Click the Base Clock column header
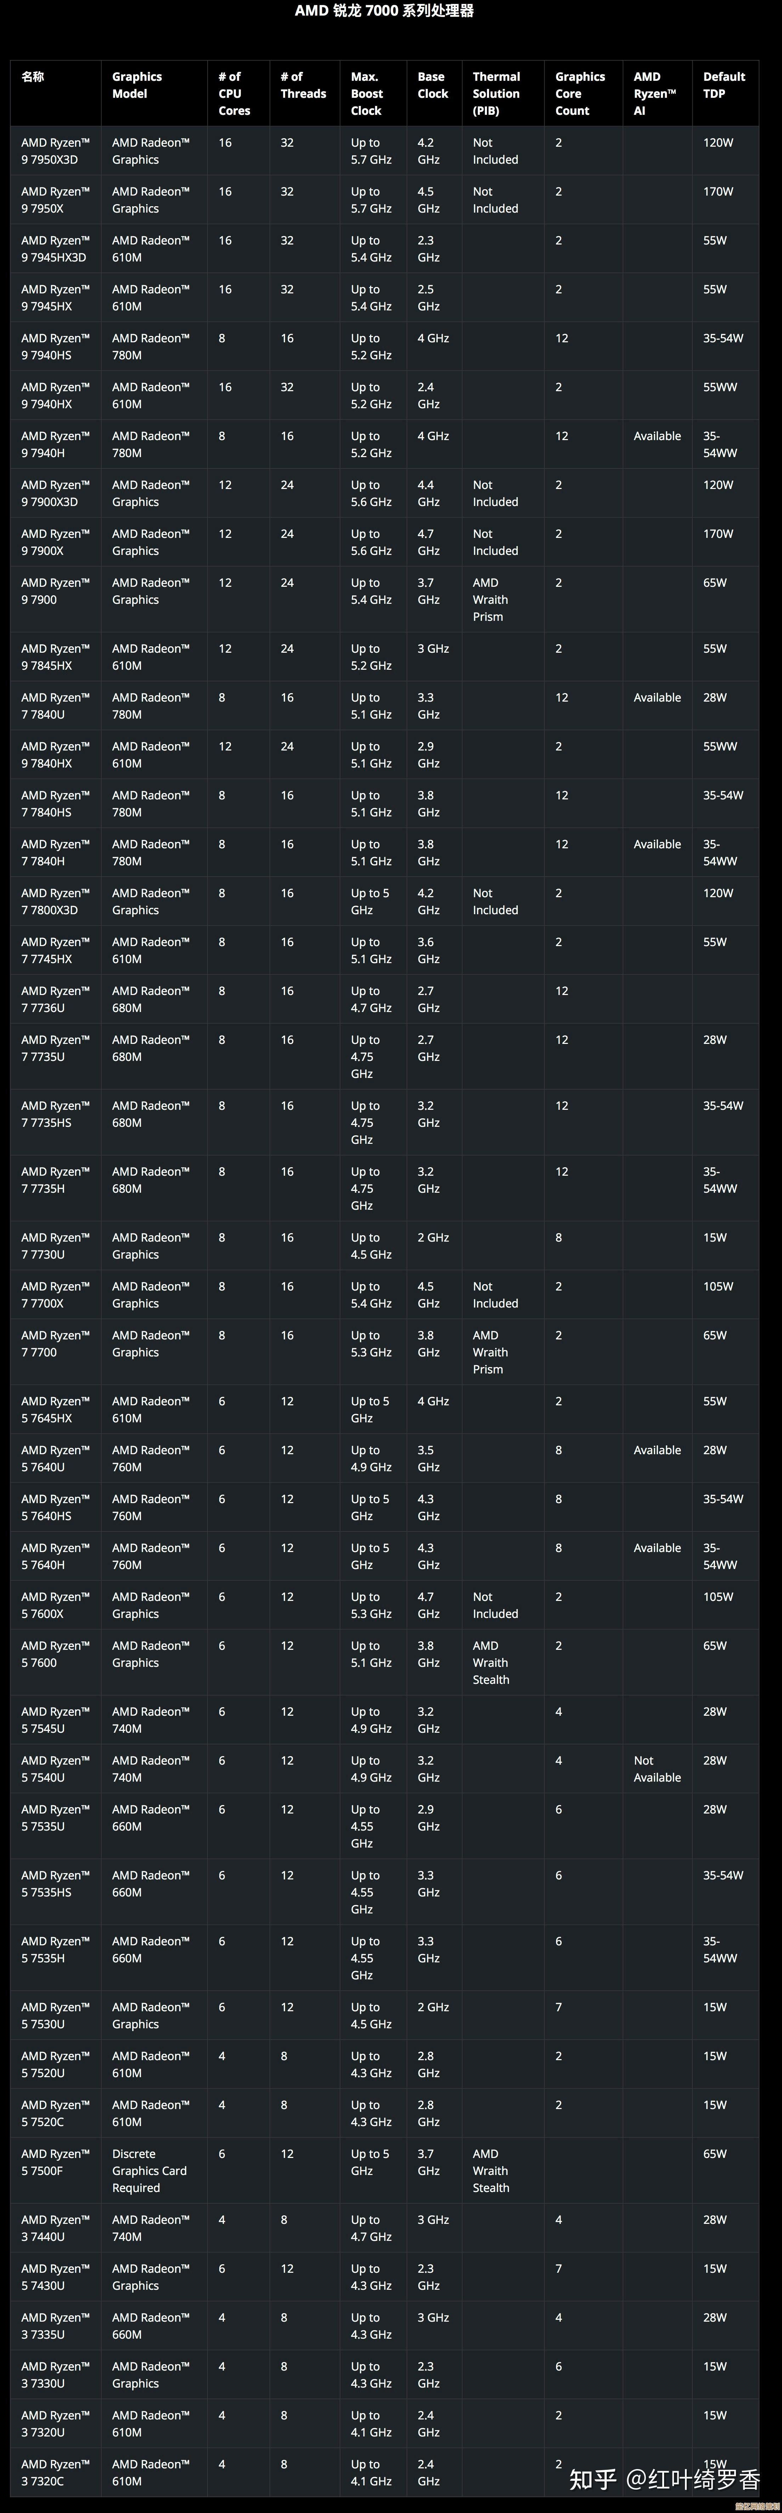Screen dimensions: 782x2513 [432, 85]
